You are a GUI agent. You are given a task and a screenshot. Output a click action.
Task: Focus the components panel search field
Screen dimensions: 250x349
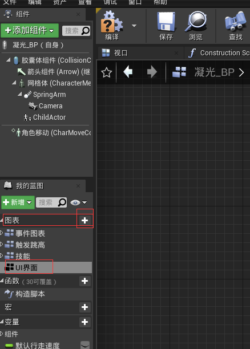pos(76,31)
